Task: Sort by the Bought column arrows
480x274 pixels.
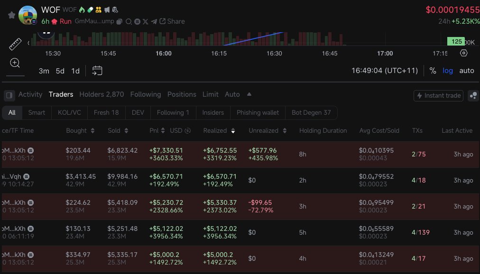Action: 92,130
